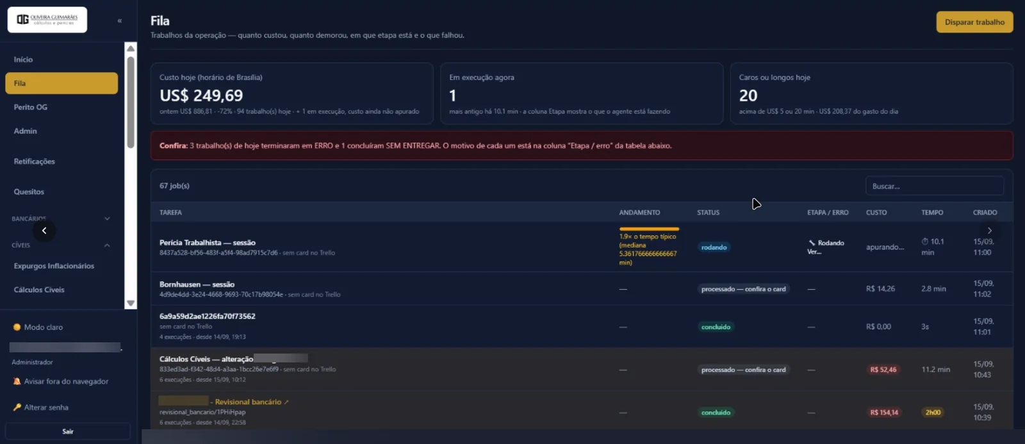
Task: Select the Bornhausen — sessão job title
Action: [x=197, y=284]
